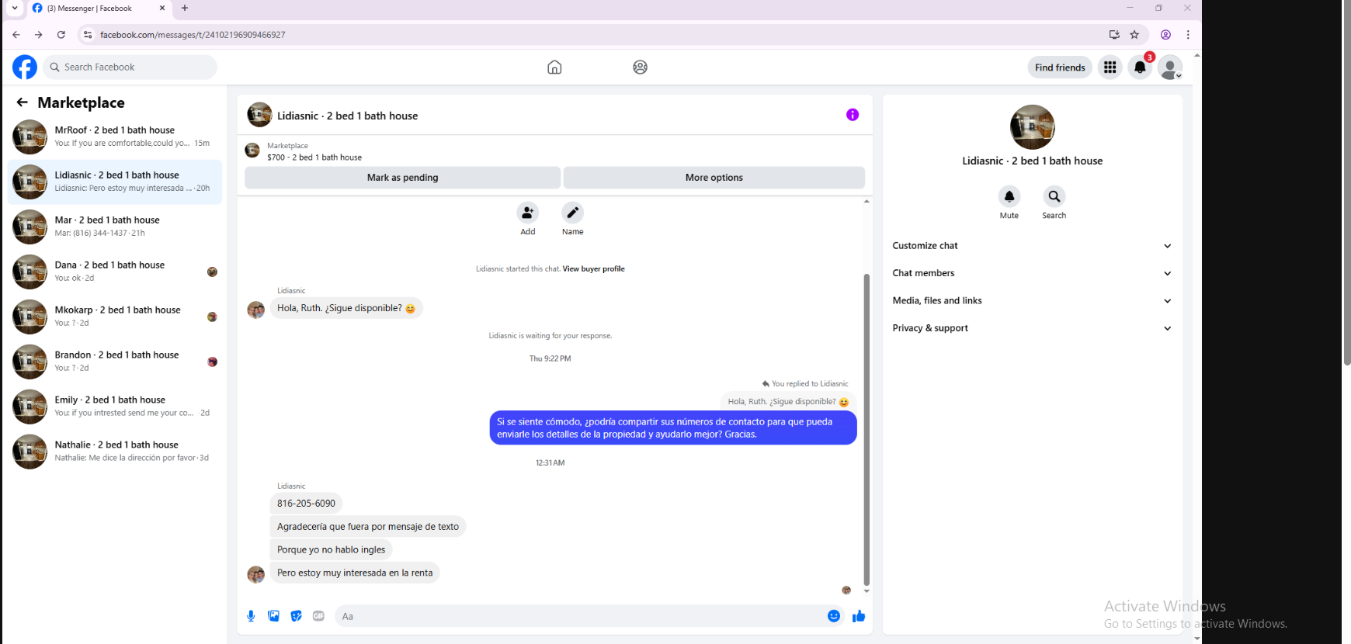Screen dimensions: 1351x644
Task: Click the Mark as pending button
Action: pyautogui.click(x=402, y=178)
